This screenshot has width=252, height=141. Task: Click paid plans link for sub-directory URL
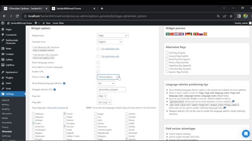tap(110, 49)
